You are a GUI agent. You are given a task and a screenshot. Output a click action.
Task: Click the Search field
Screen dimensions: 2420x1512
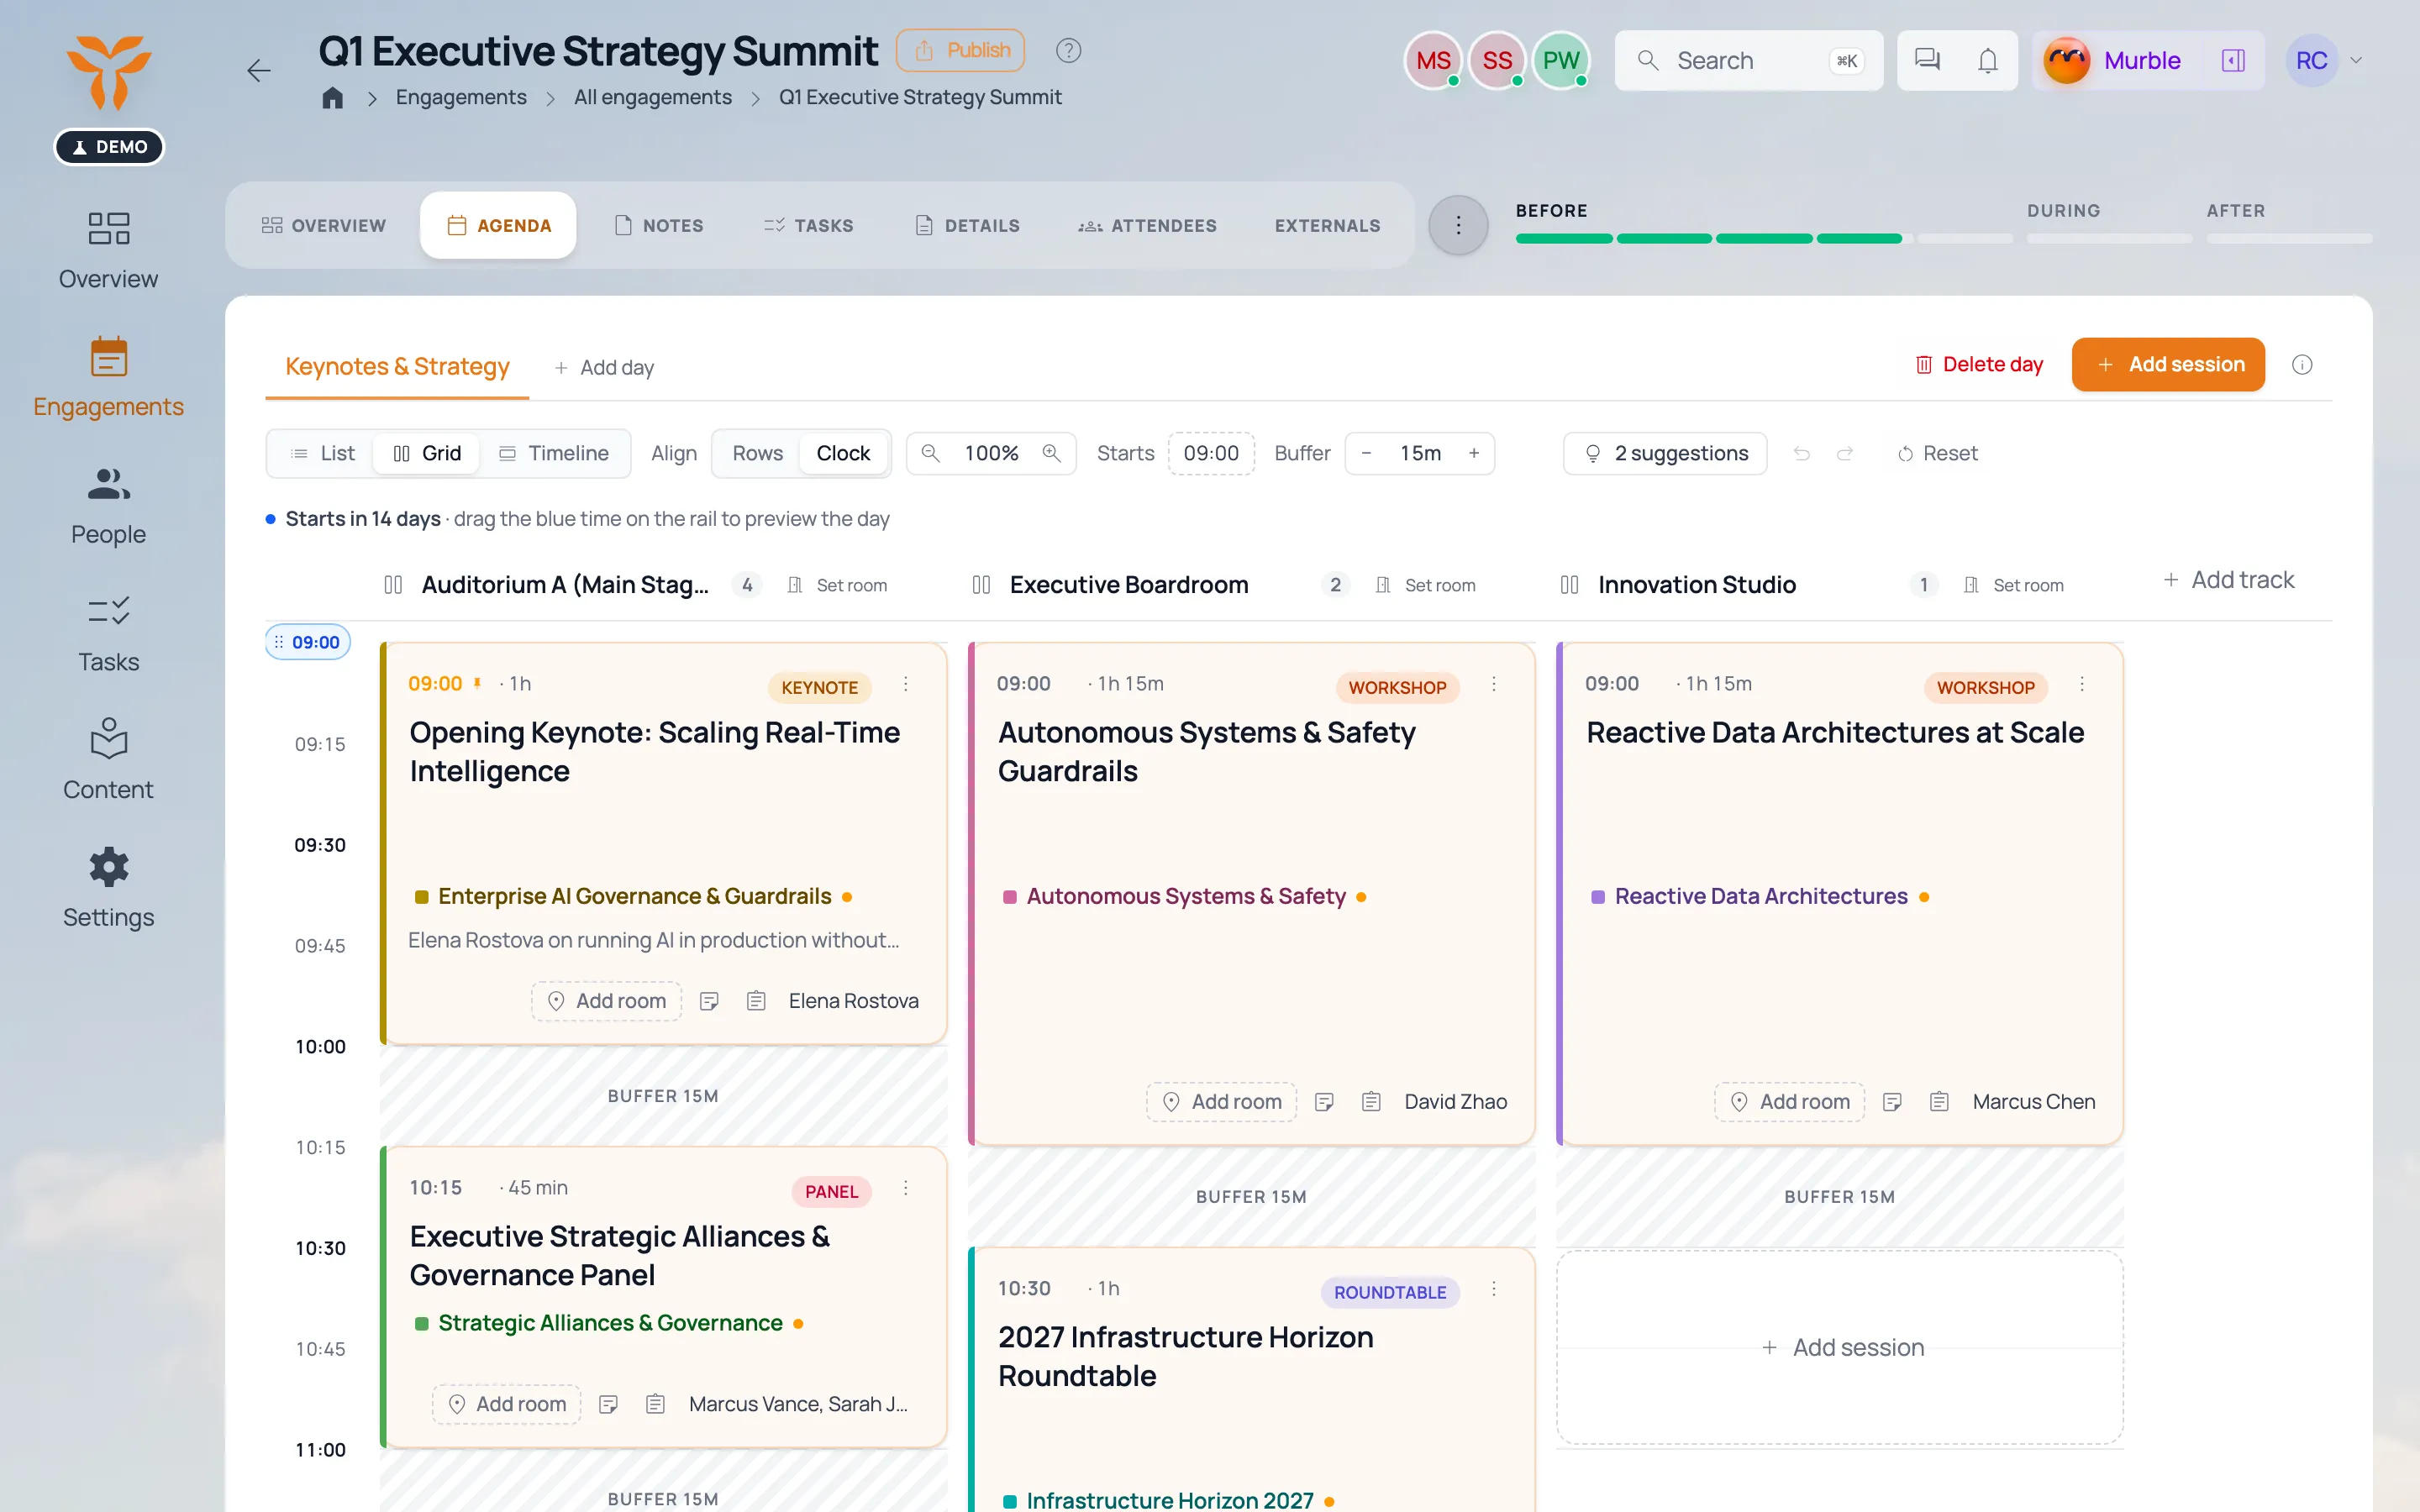[1749, 60]
